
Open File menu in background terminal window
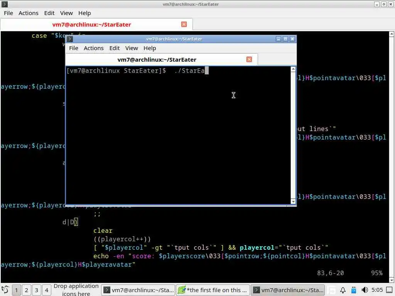pos(8,13)
